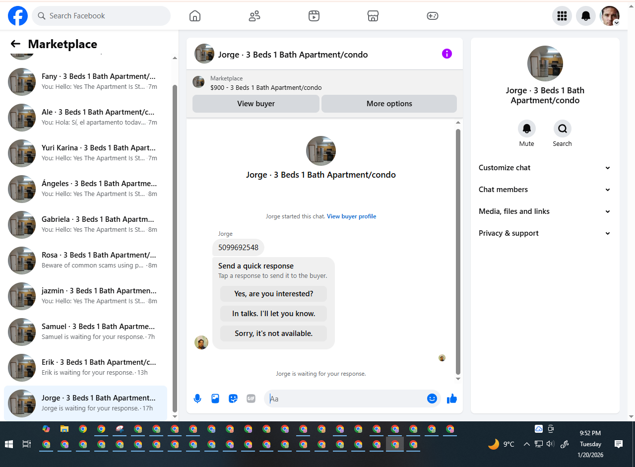Show hidden system tray icons chevron

tap(527, 444)
